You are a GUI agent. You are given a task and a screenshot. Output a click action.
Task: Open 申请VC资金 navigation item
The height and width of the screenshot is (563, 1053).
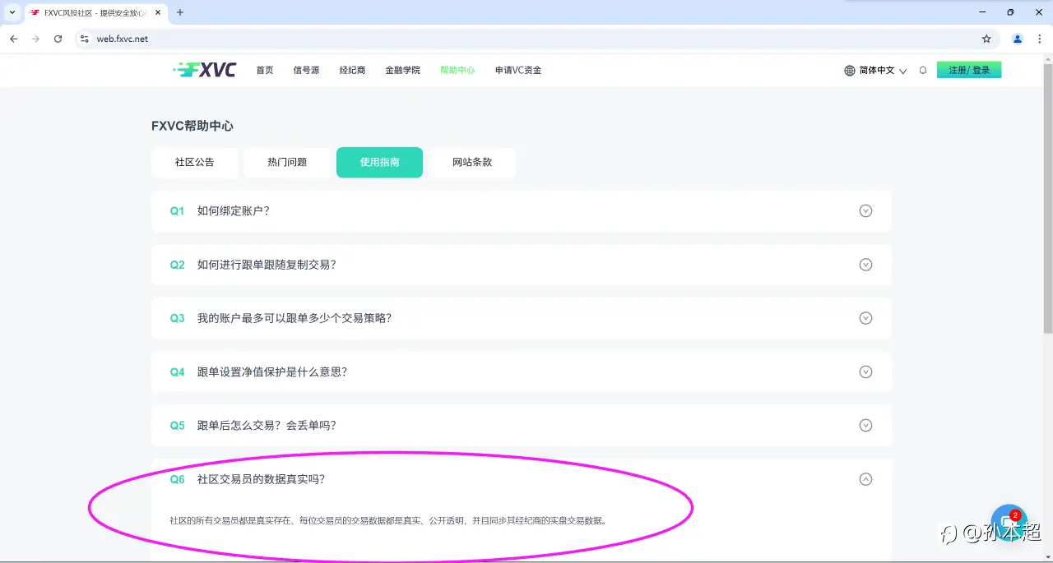[518, 71]
